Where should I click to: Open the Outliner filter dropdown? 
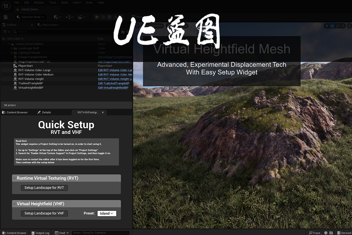click(x=7, y=32)
